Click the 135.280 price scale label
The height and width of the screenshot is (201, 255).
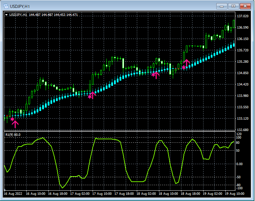pyautogui.click(x=243, y=61)
